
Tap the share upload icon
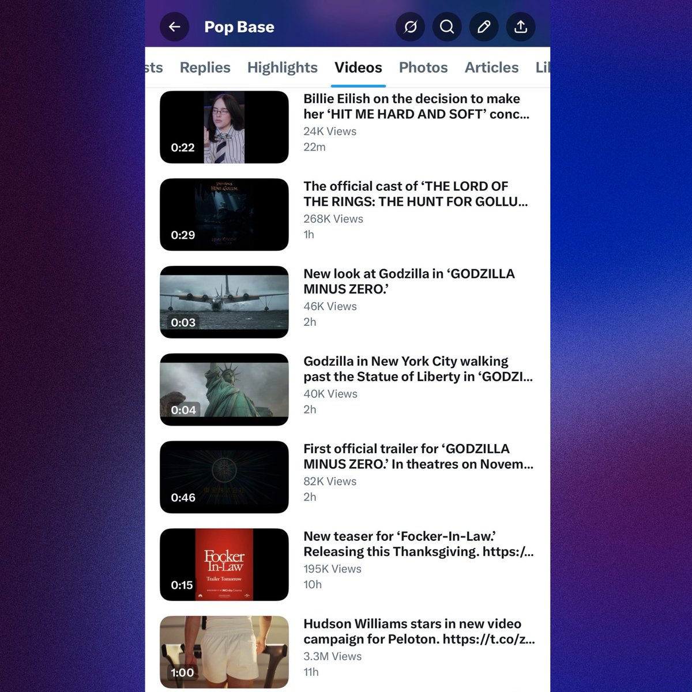click(x=521, y=27)
